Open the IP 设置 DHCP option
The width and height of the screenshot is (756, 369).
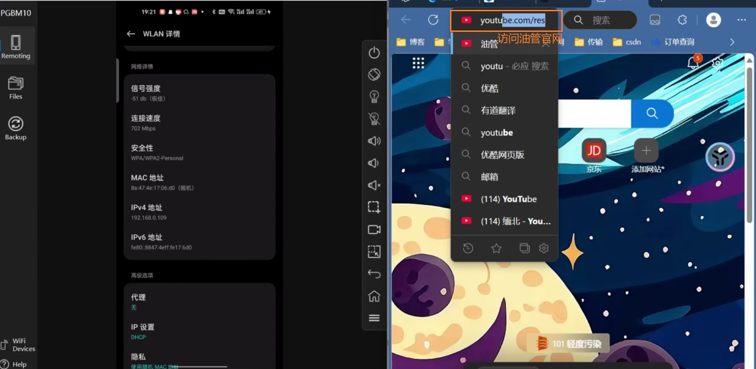tap(199, 331)
